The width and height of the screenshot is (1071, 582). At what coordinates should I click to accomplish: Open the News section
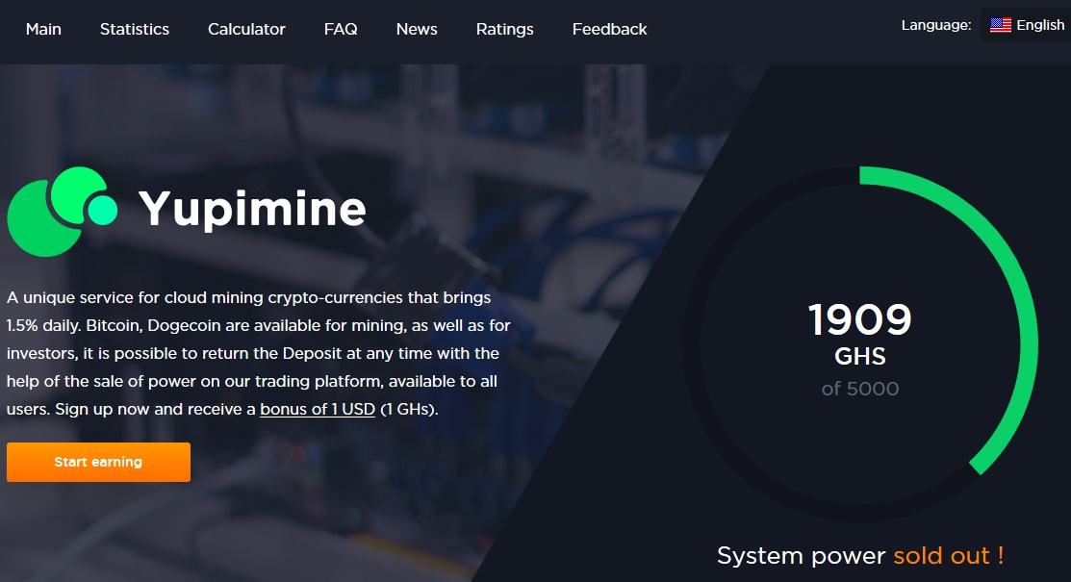click(x=416, y=29)
